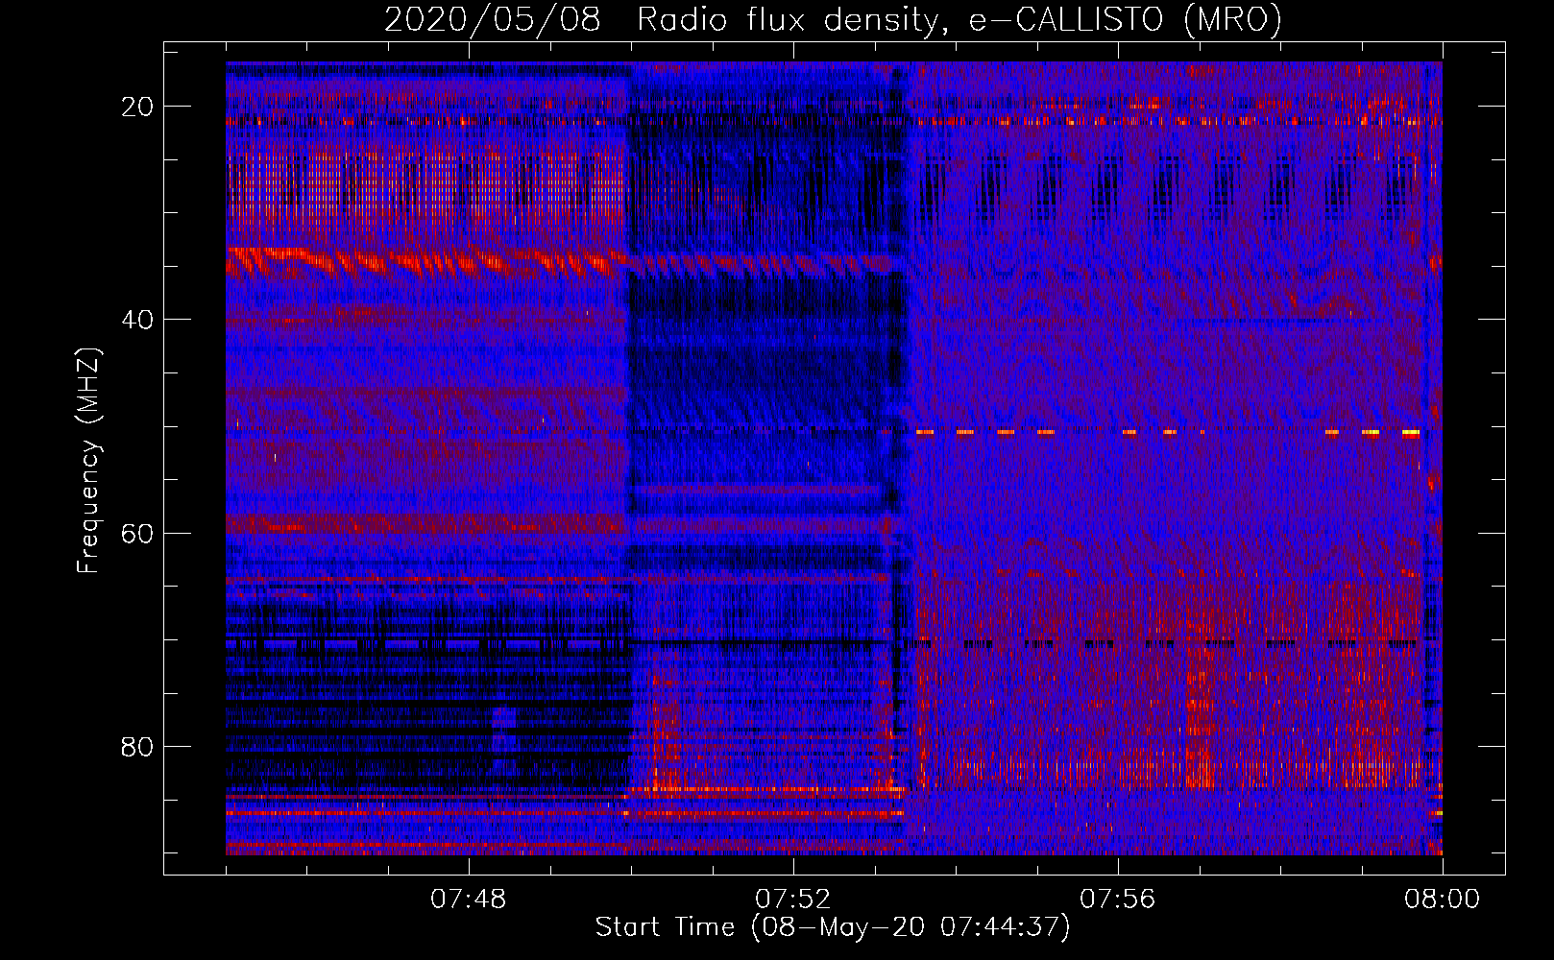The image size is (1554, 960).
Task: Click the '20' frequency tick label
Action: click(137, 107)
